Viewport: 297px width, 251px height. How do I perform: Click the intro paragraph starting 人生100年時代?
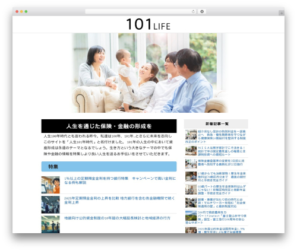pos(108,145)
